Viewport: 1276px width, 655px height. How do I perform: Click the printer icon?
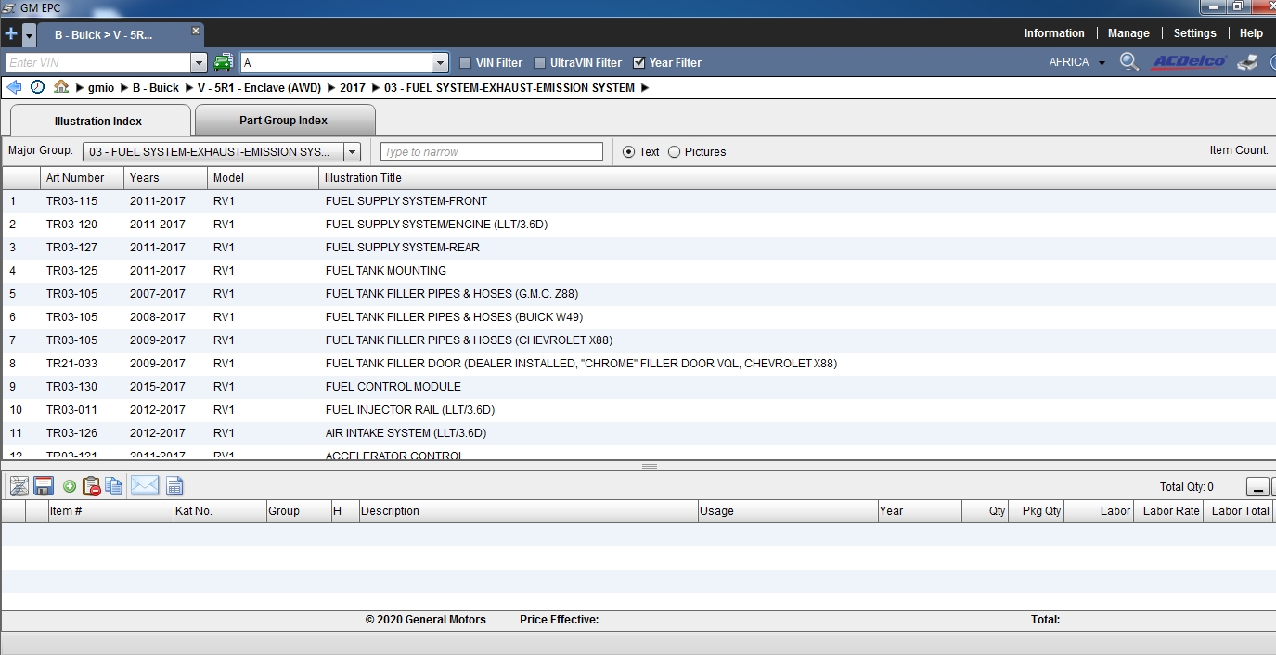(1248, 62)
